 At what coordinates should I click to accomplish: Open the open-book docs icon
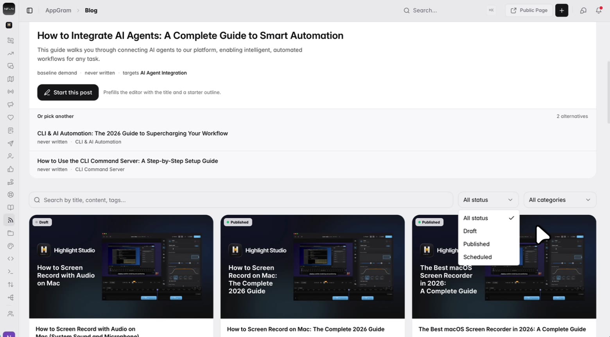11,208
